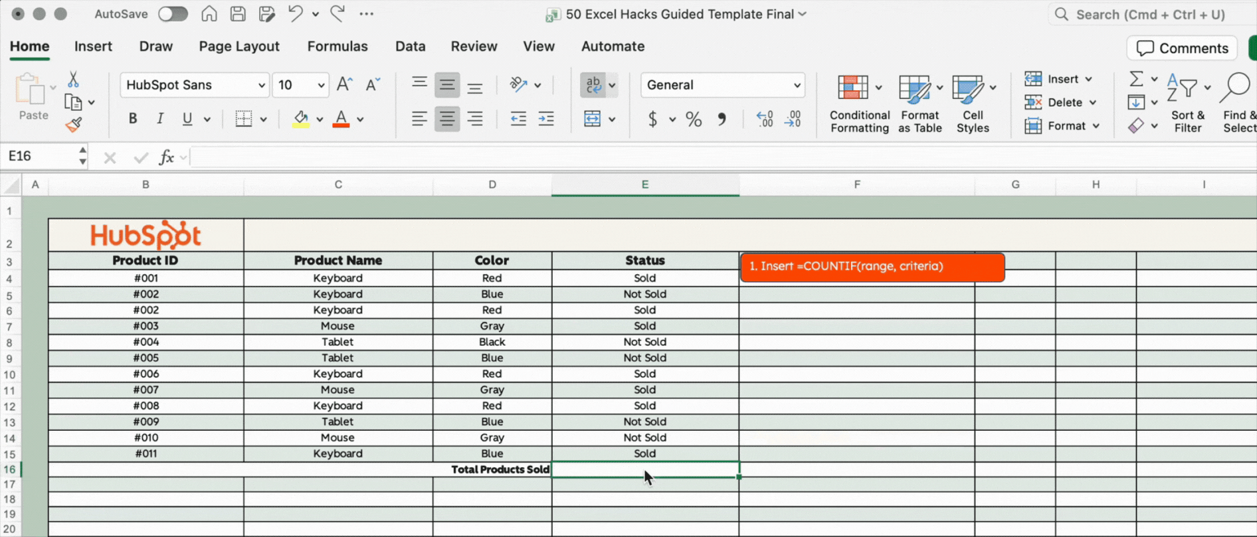
Task: Click the Undo arrow icon
Action: 296,14
